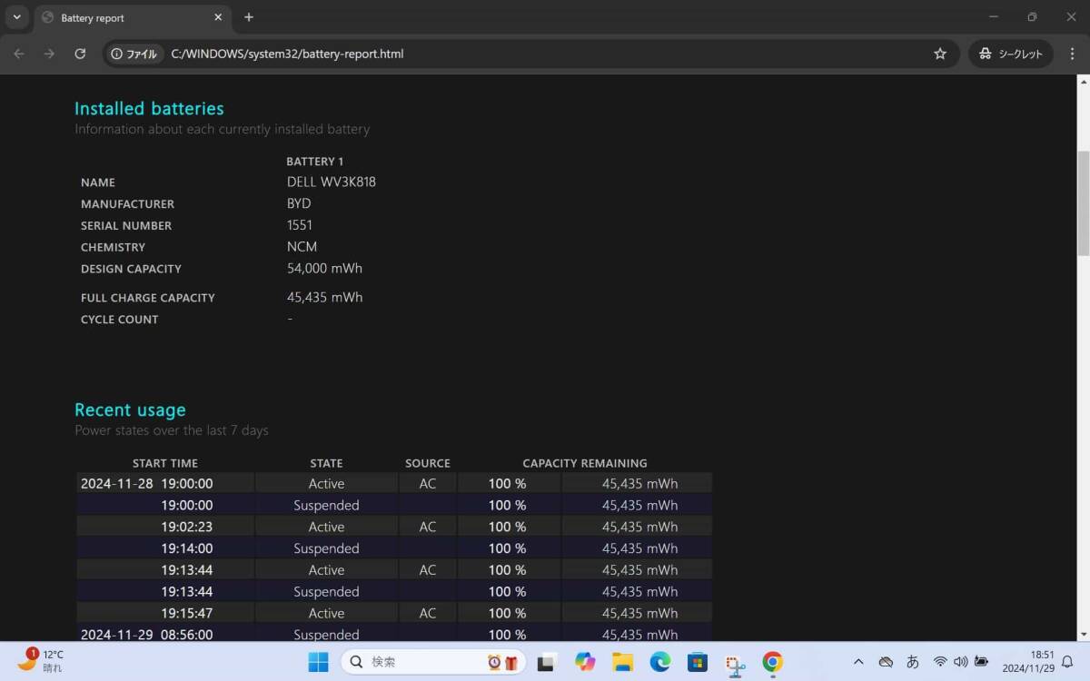Launch Microsoft Edge from taskbar
Screen dimensions: 1090x681
coord(660,662)
